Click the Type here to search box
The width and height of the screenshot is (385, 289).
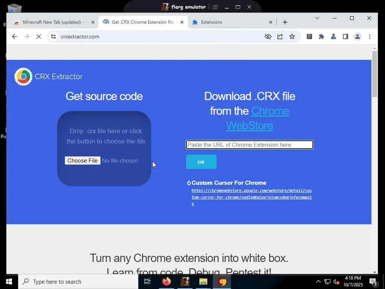point(78,281)
